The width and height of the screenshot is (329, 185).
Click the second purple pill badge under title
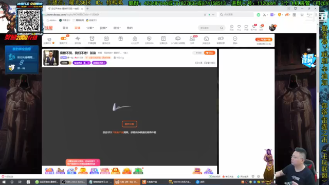[x=99, y=63]
